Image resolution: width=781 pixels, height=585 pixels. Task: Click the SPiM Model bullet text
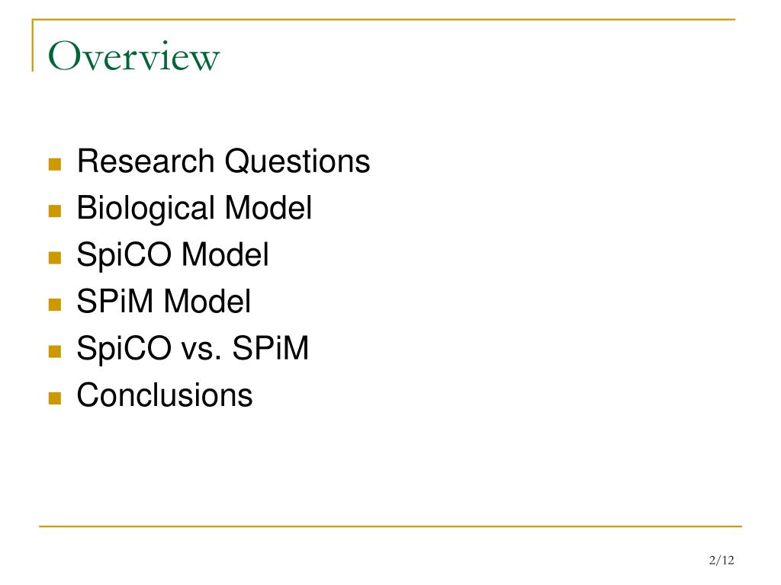pos(163,302)
